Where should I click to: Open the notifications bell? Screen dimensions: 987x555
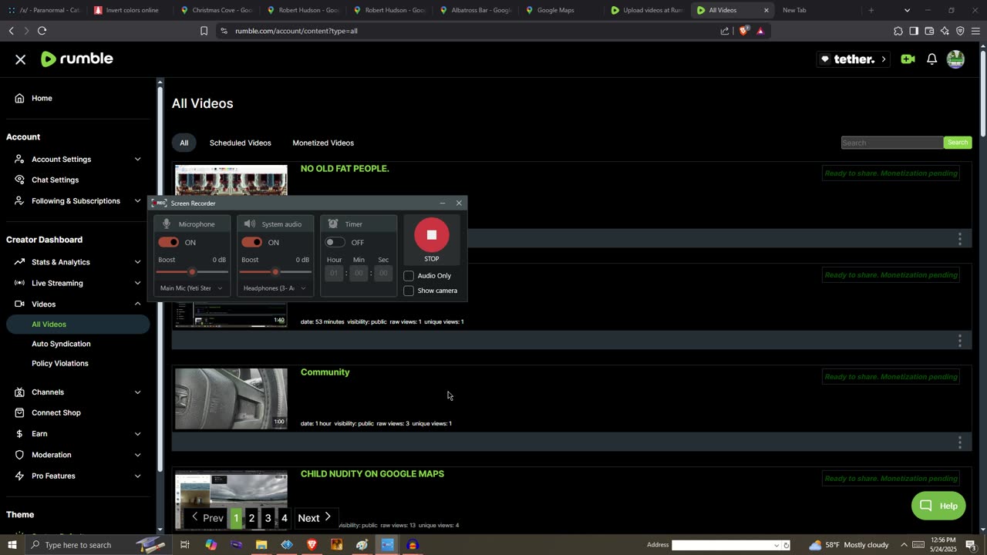[931, 59]
